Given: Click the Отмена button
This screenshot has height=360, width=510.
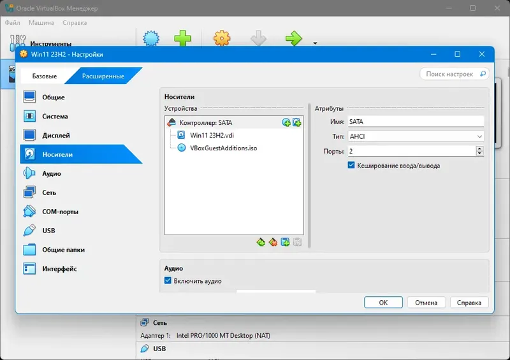Looking at the screenshot, I should (x=426, y=303).
